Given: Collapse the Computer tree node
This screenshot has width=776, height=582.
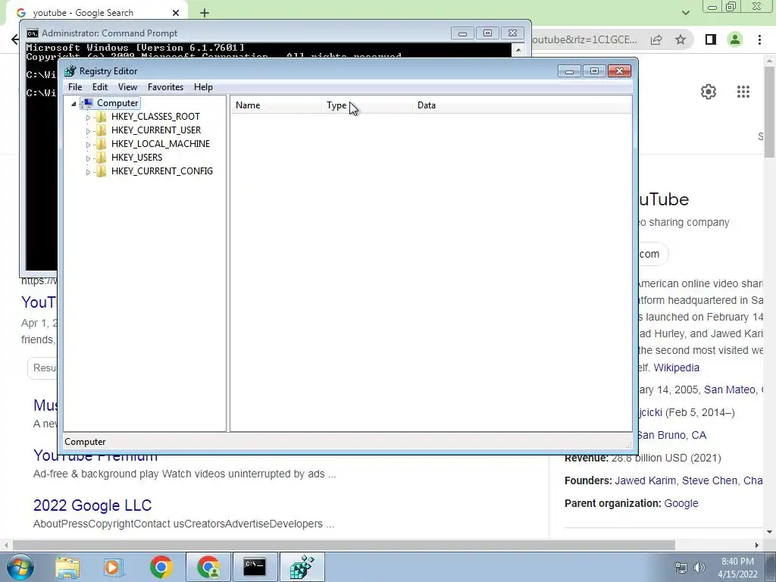Looking at the screenshot, I should tap(74, 103).
